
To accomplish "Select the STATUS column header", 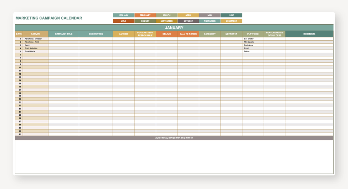I will click(x=167, y=34).
